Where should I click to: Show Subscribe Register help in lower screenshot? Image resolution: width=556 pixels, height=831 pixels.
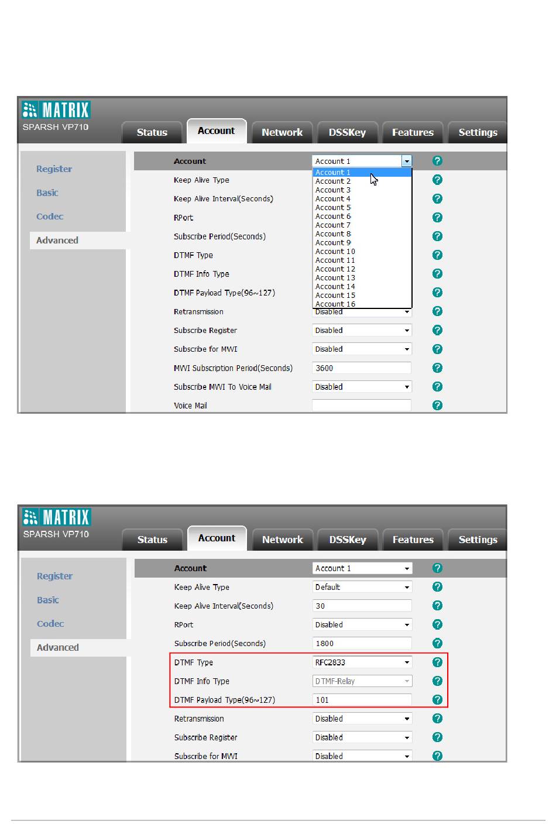(x=437, y=737)
